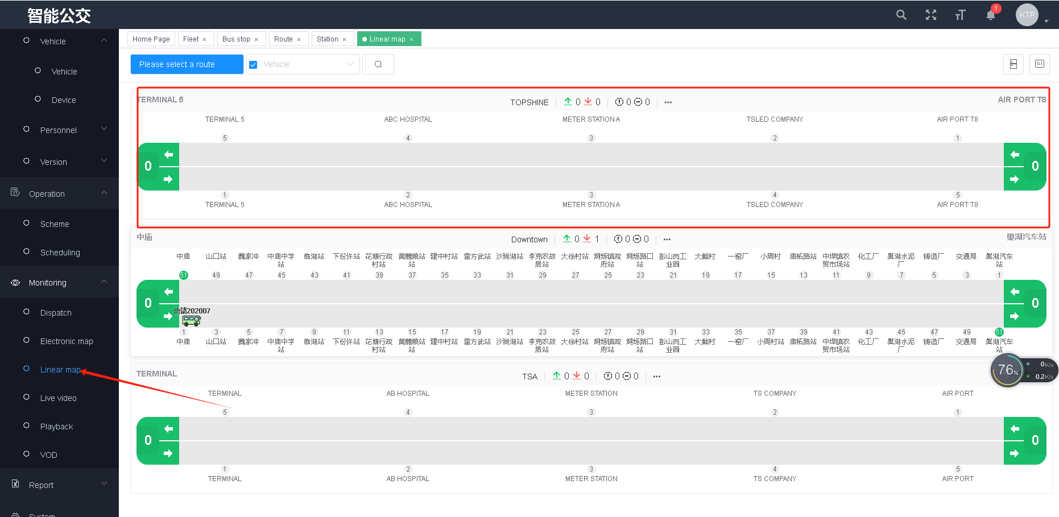Click the search magnifier icon in top bar
Screen dimensions: 1059x517
pos(901,15)
